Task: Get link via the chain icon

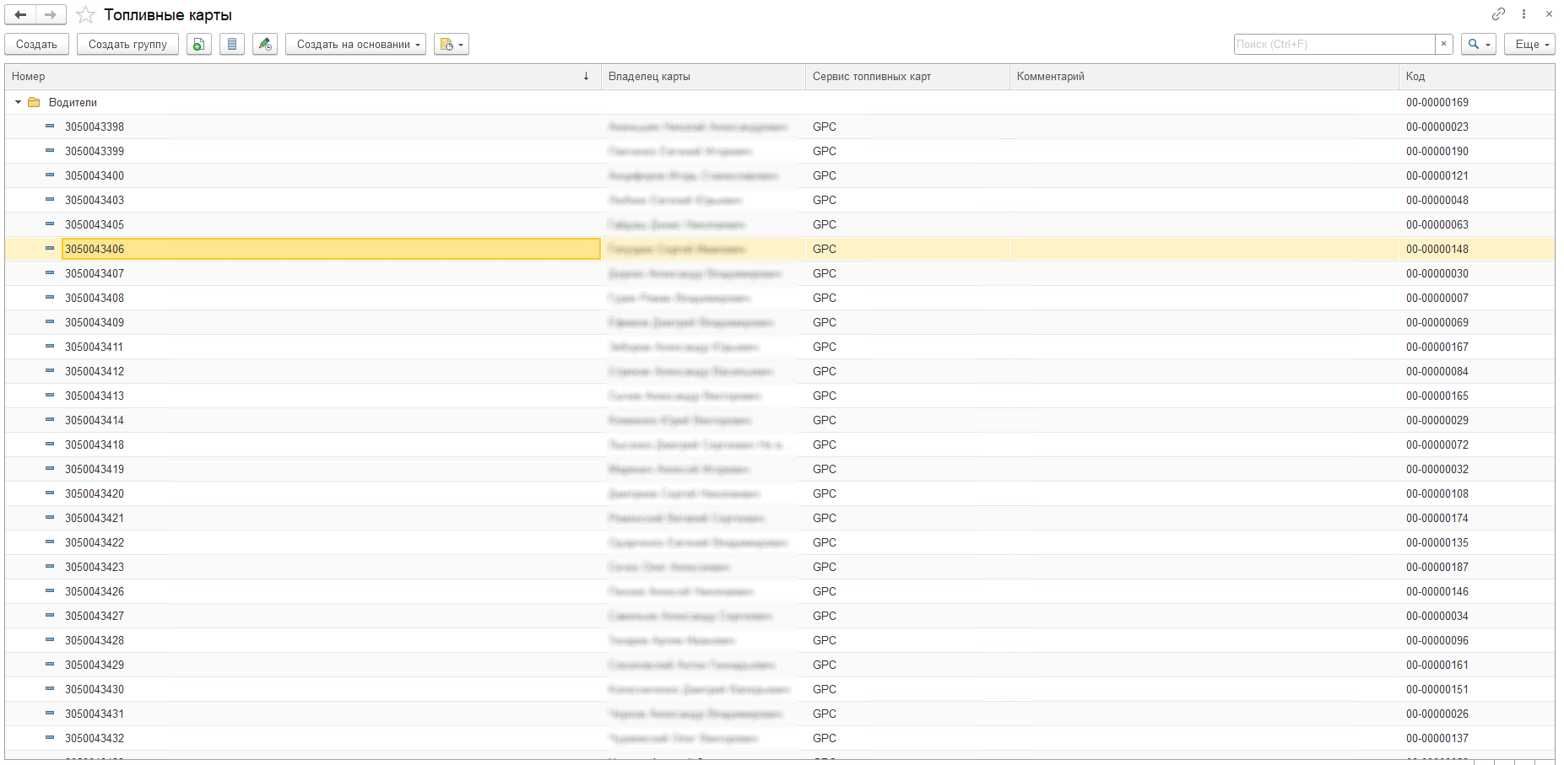Action: 1498,14
